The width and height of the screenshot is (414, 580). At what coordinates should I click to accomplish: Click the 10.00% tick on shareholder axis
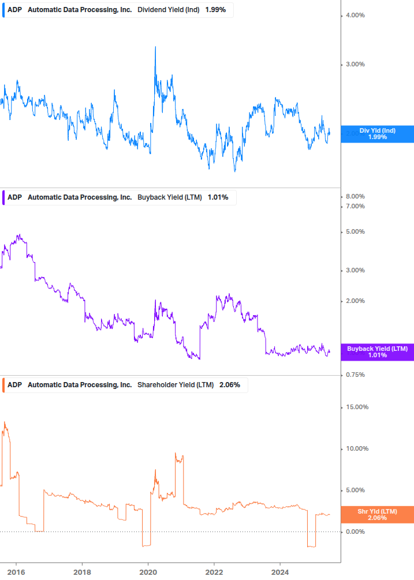(x=357, y=448)
